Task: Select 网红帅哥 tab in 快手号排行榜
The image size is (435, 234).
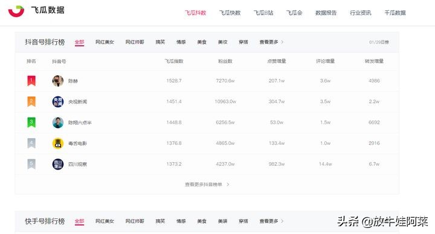Action: click(x=135, y=221)
